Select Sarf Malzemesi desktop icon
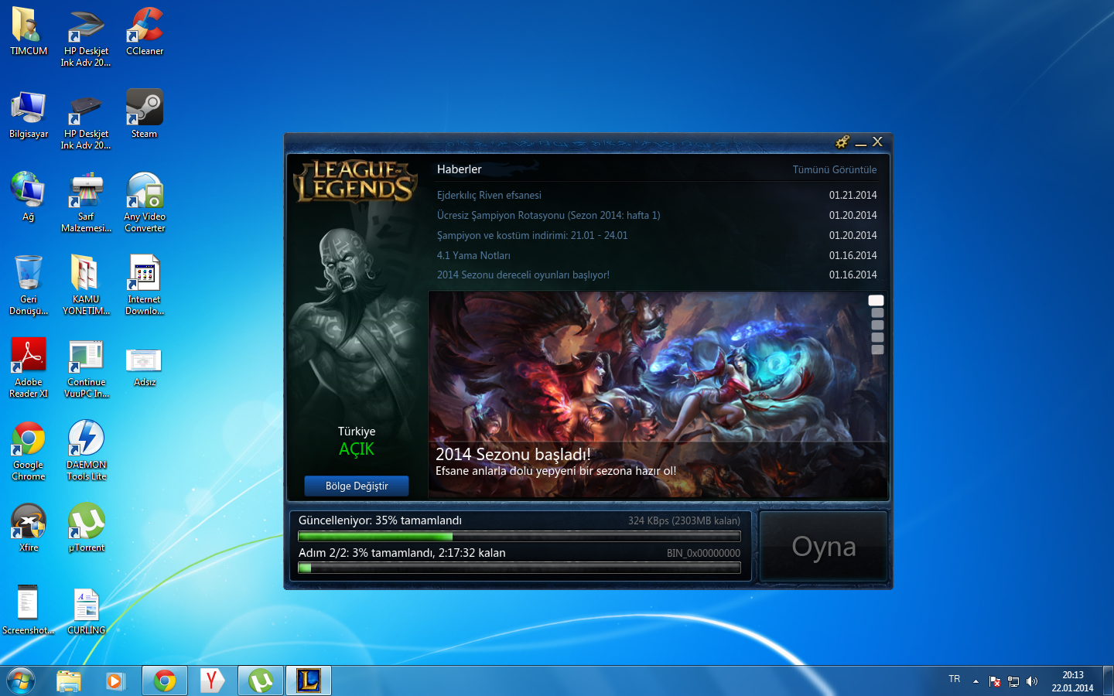Viewport: 1114px width, 696px height. (86, 202)
